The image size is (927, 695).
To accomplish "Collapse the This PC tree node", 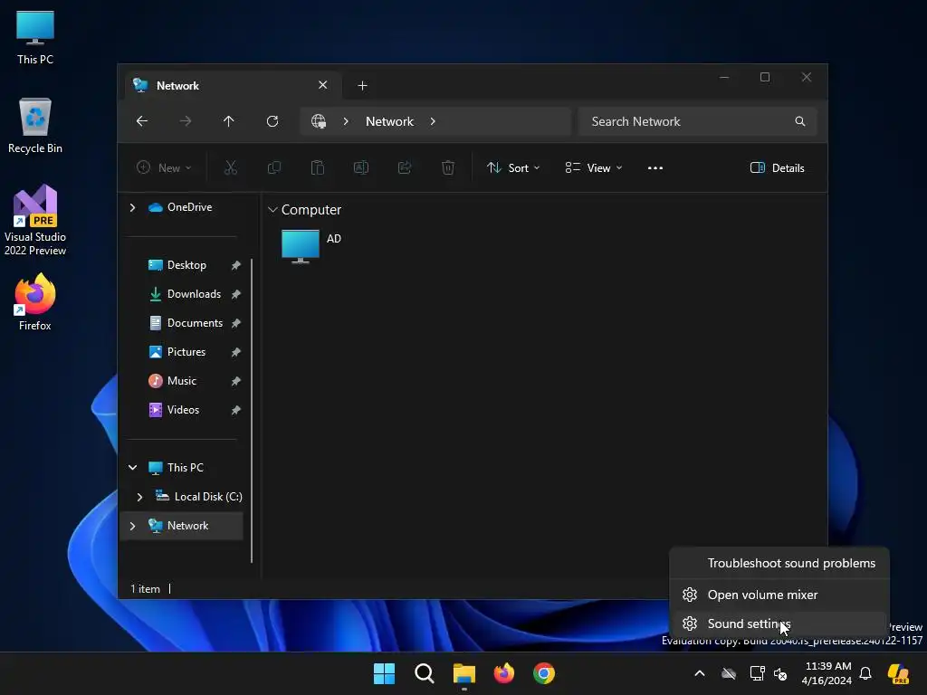I will (x=132, y=468).
